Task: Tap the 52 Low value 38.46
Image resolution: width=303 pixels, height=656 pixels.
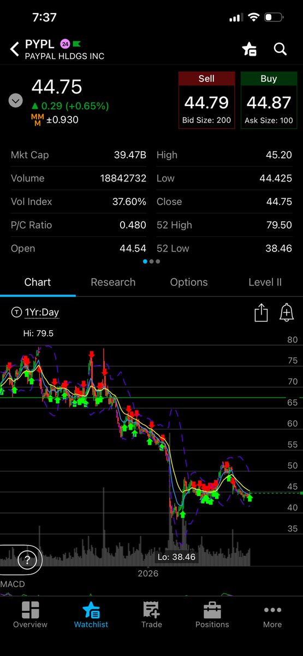Action: point(279,249)
